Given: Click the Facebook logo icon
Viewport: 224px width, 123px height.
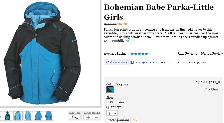Looking at the screenshot, I should pos(132,62).
